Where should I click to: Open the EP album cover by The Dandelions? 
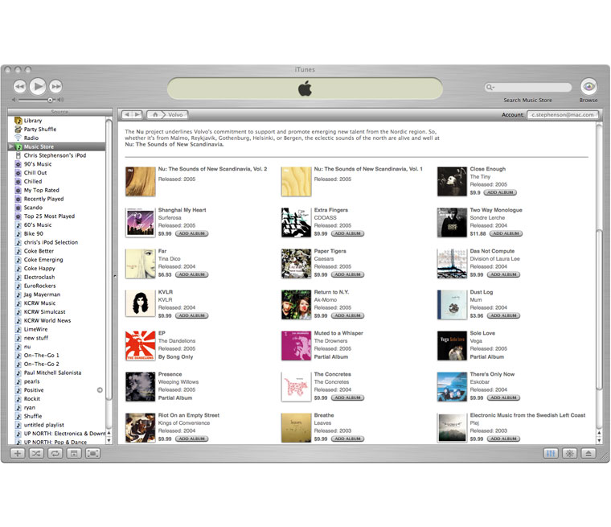[x=140, y=346]
